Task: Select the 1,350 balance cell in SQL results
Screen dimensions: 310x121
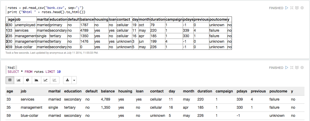Action: click(106, 107)
